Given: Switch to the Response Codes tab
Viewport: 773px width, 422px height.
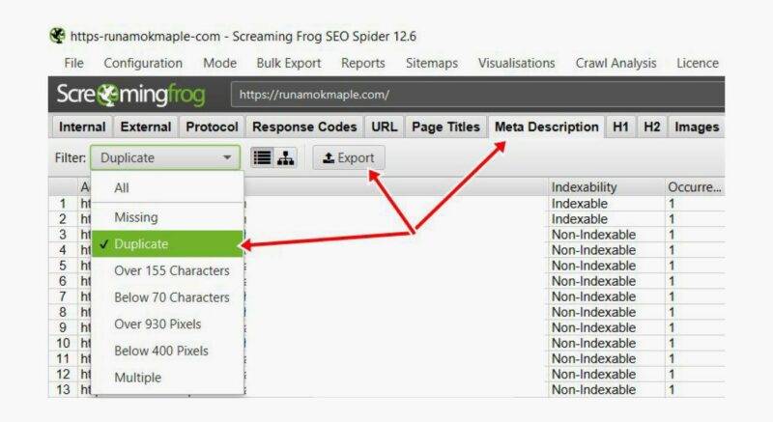Looking at the screenshot, I should (x=304, y=127).
